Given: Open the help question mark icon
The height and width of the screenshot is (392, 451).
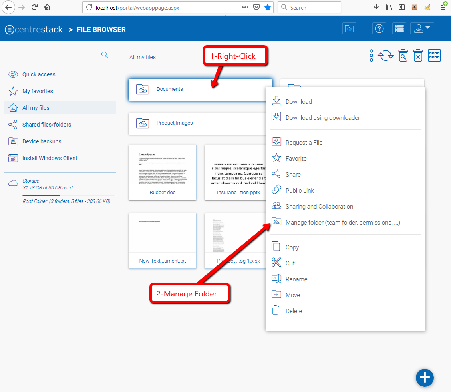Looking at the screenshot, I should pyautogui.click(x=379, y=28).
